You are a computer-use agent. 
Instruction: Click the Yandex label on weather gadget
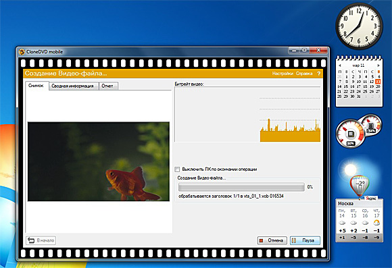(x=371, y=198)
